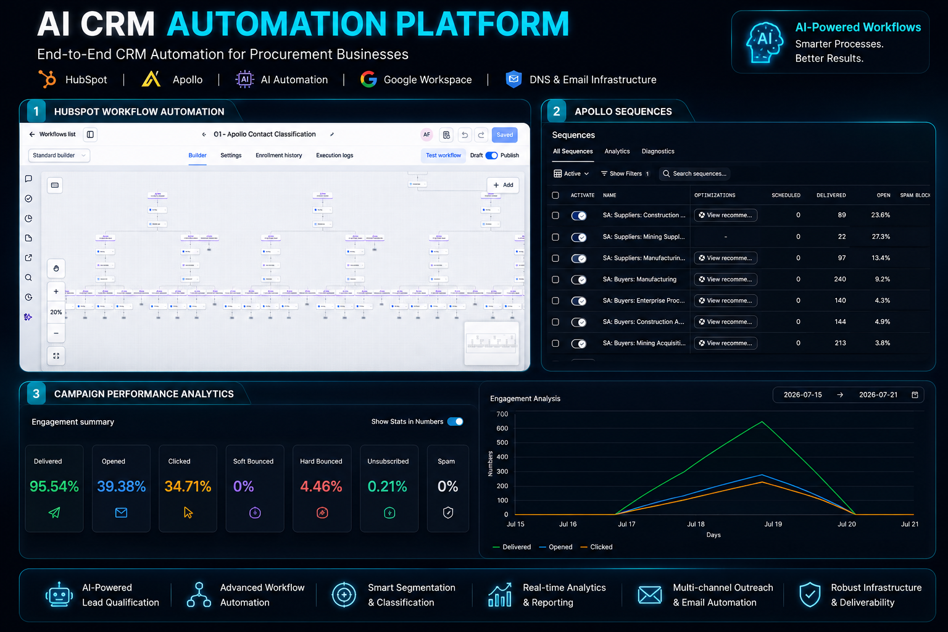Click the keyboard shortcuts icon on canvas
948x632 pixels.
click(55, 185)
